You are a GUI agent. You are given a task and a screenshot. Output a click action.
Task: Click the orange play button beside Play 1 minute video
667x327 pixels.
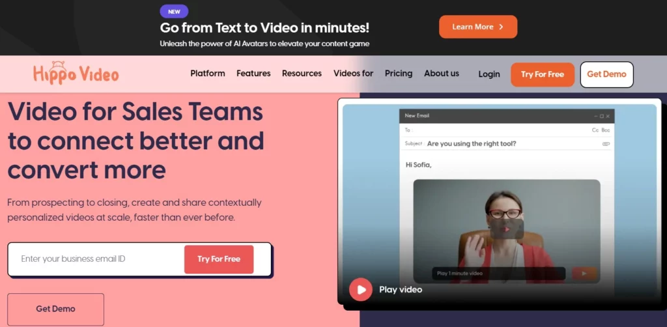click(584, 274)
